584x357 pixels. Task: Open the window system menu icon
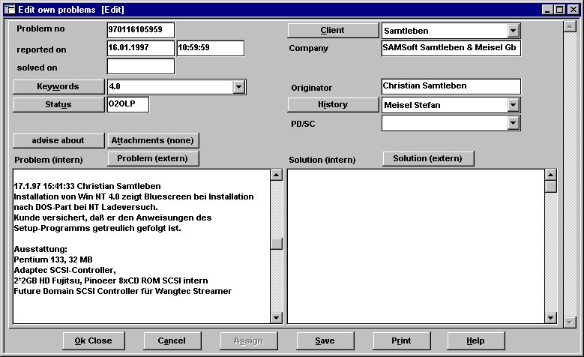(9, 10)
